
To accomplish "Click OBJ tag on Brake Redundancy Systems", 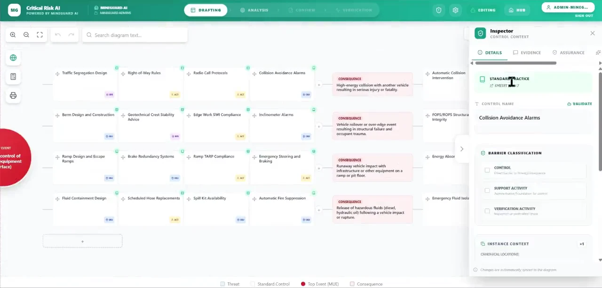I will tap(175, 178).
